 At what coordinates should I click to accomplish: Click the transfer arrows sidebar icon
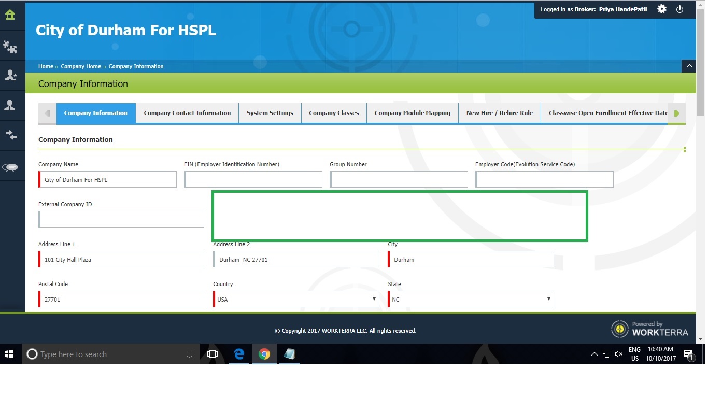click(10, 135)
